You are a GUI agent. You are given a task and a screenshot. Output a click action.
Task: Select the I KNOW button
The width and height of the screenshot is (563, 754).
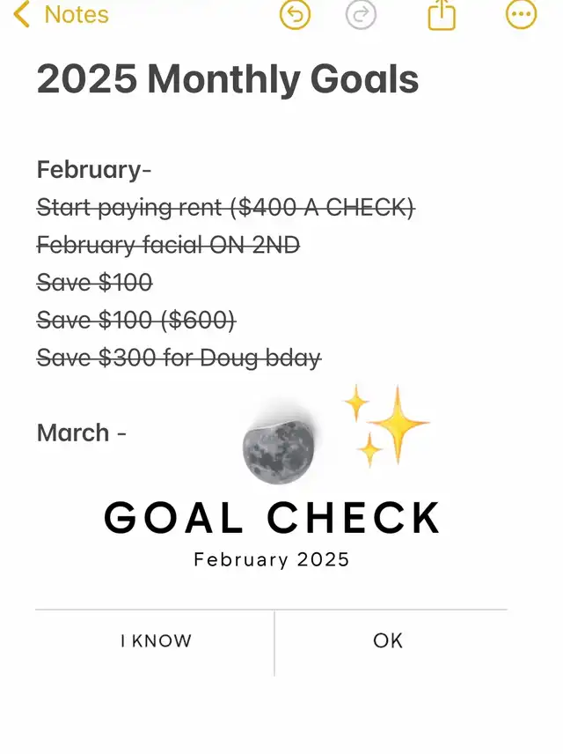point(156,641)
